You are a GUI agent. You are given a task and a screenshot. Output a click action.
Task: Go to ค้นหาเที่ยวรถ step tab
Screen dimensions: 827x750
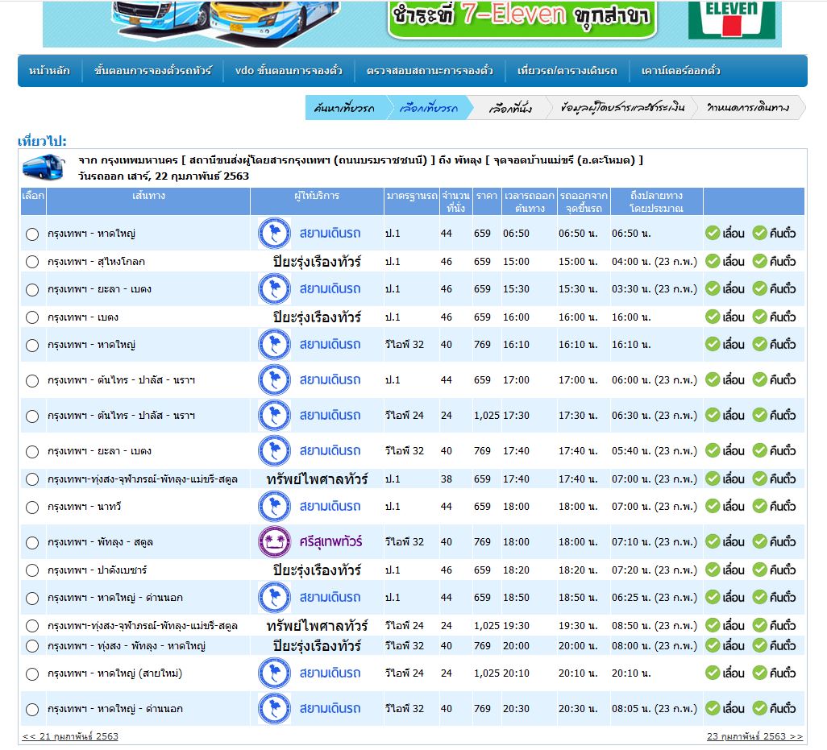point(344,108)
